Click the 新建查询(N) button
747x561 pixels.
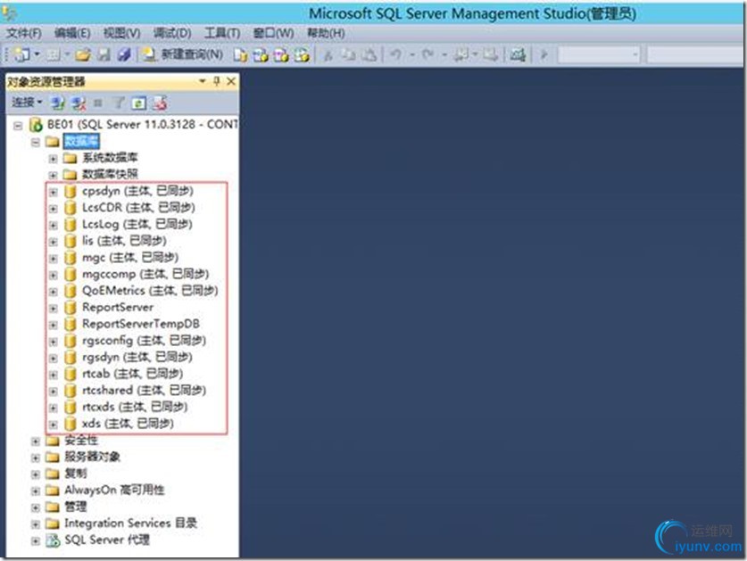184,54
